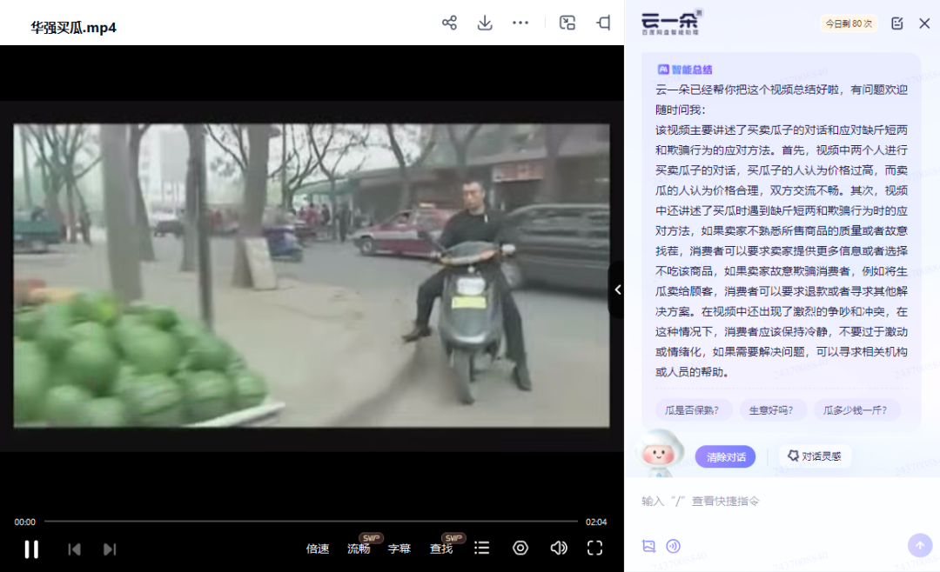This screenshot has width=940, height=572.
Task: Toggle fullscreen mode
Action: coord(594,548)
